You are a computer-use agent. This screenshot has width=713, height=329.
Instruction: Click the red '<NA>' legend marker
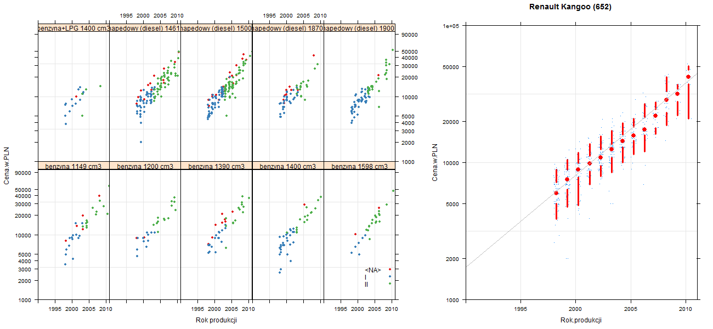(390, 270)
